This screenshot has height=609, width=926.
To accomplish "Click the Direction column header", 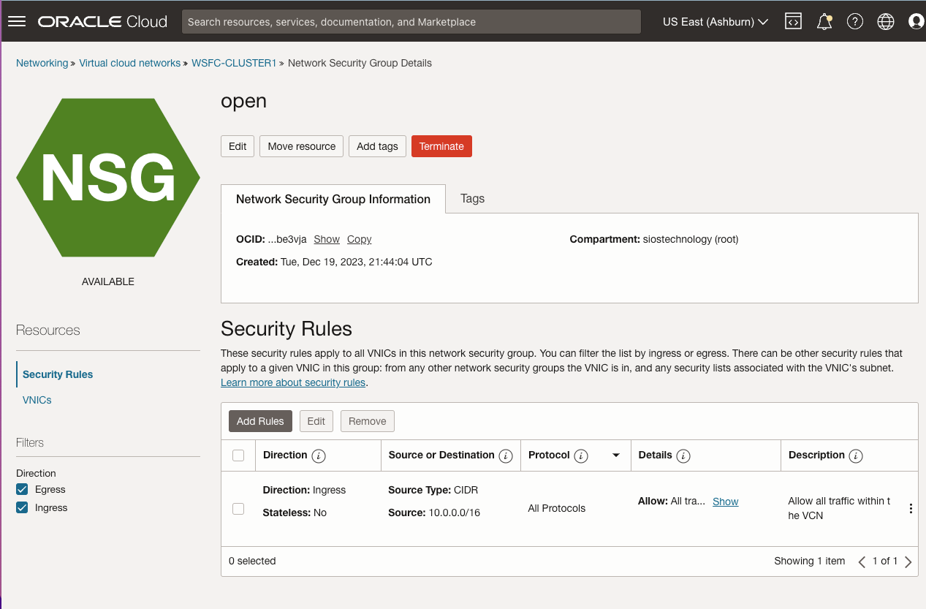I will 285,455.
